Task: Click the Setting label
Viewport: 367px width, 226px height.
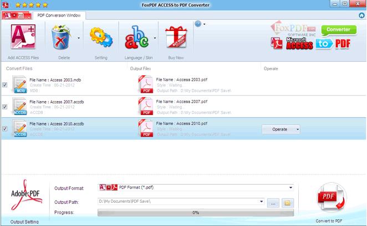Action: [101, 57]
